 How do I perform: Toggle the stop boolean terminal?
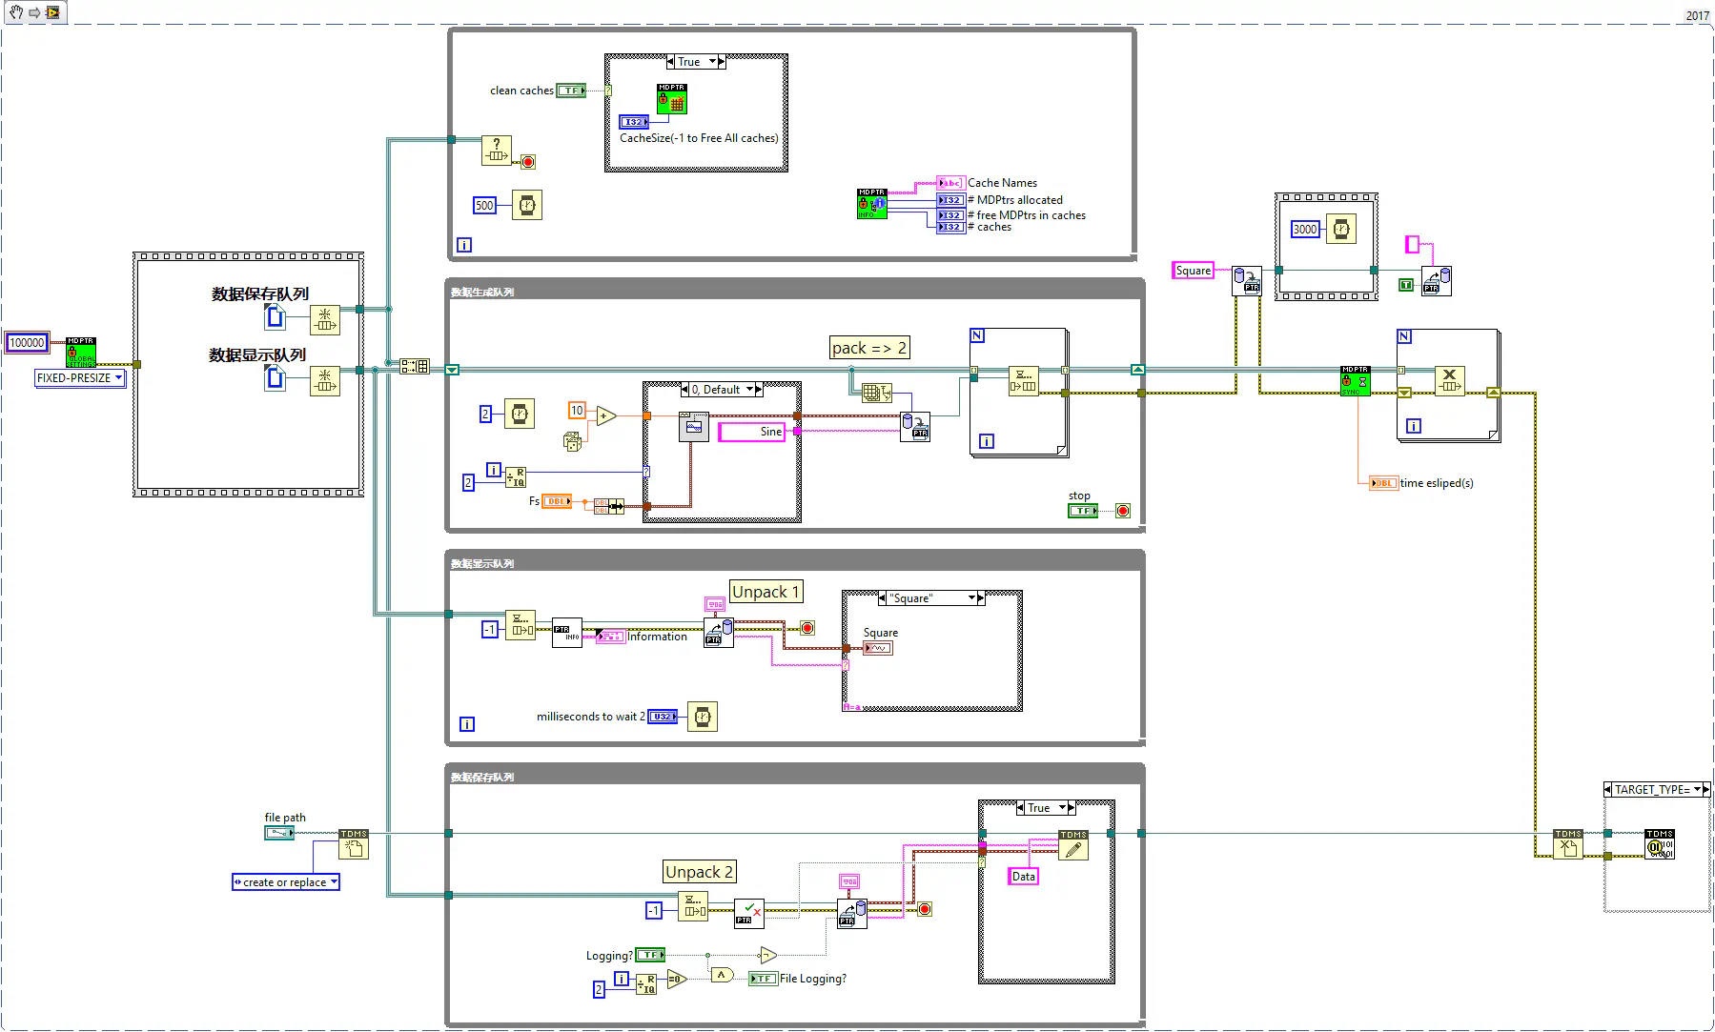coord(1082,511)
